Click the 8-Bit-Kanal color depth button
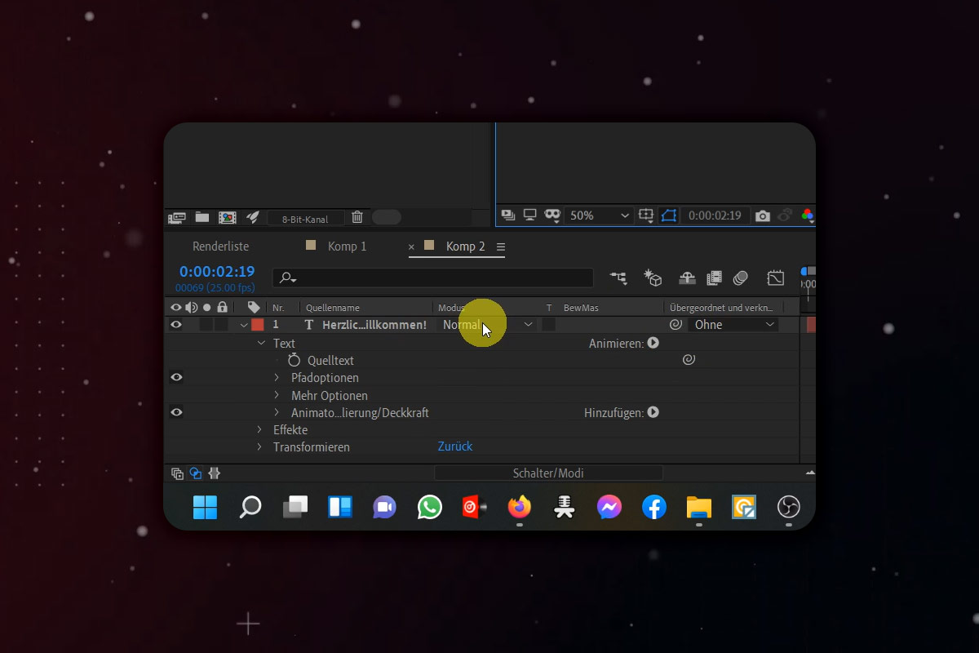This screenshot has width=979, height=653. (x=304, y=219)
